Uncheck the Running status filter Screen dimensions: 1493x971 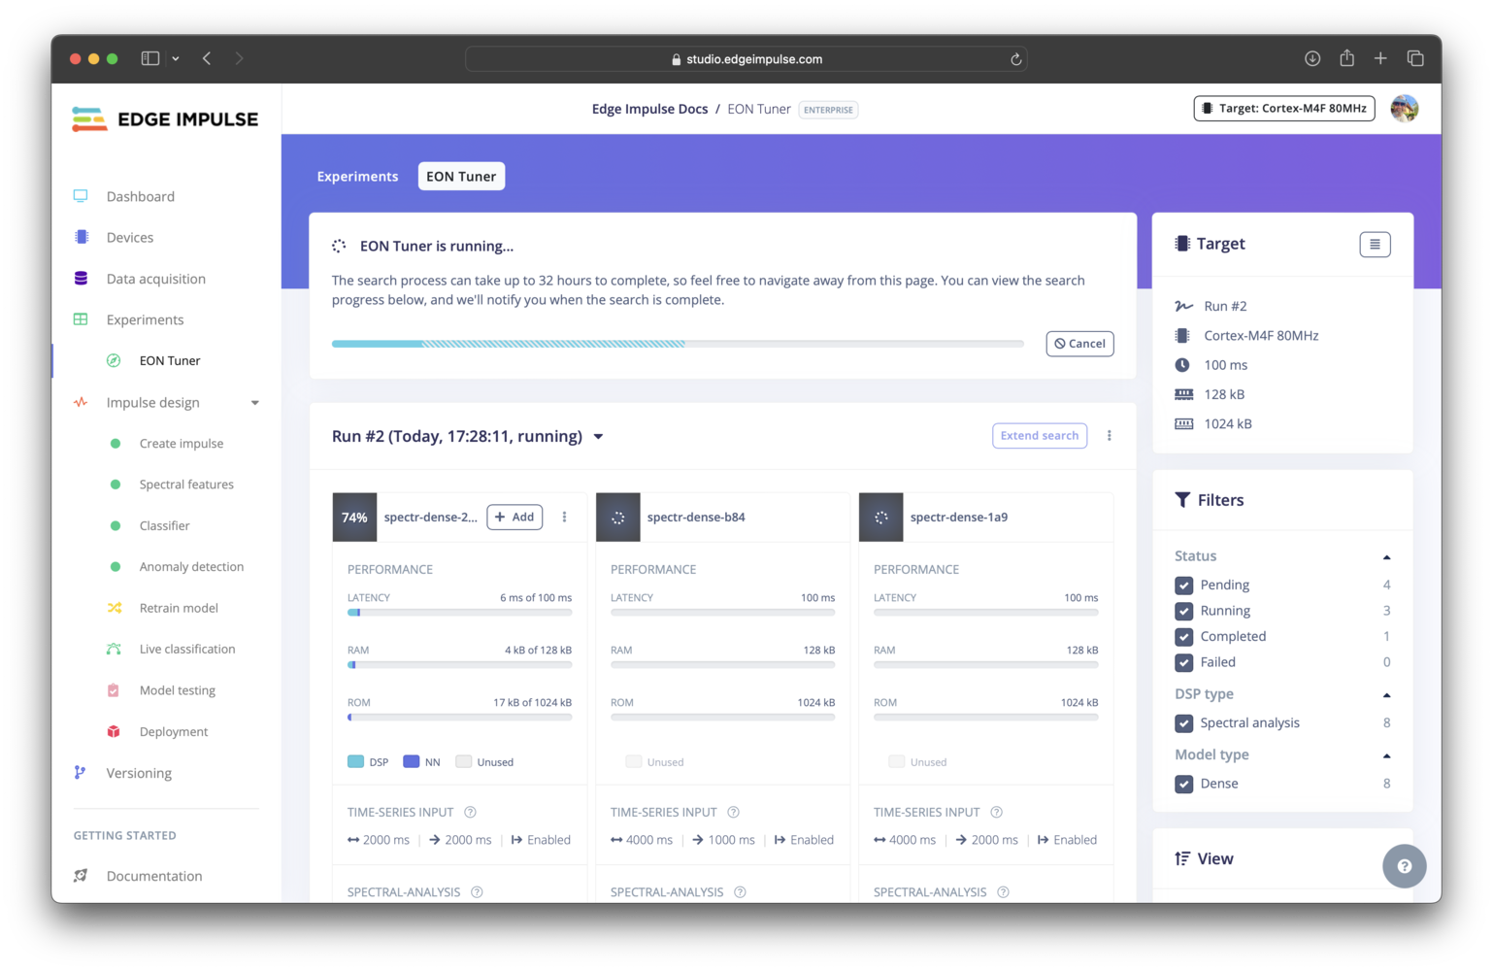coord(1183,611)
